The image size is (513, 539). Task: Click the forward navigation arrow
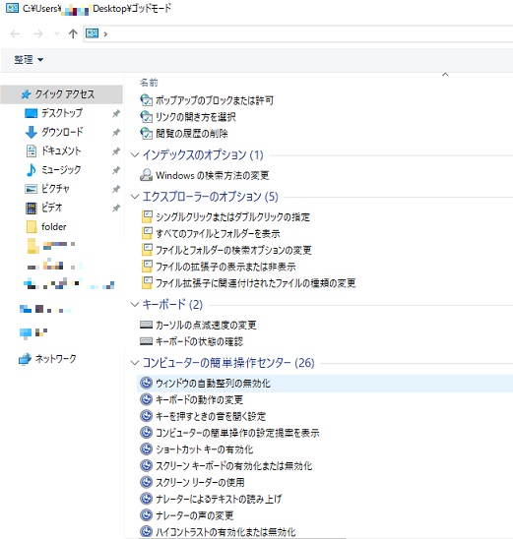(38, 33)
